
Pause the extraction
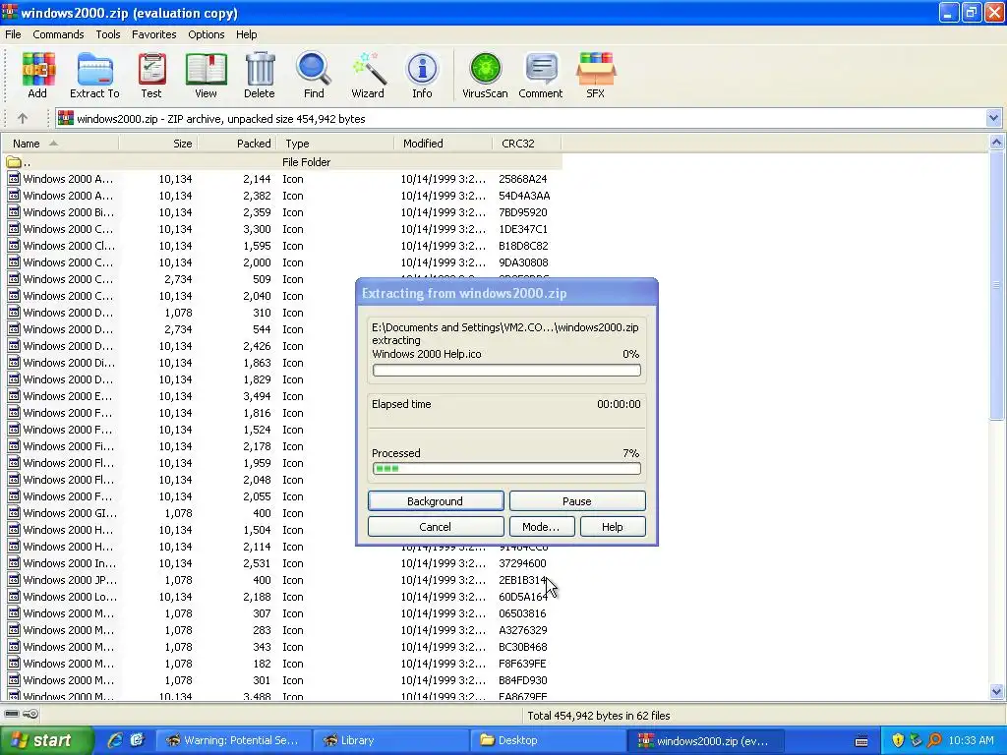coord(576,501)
